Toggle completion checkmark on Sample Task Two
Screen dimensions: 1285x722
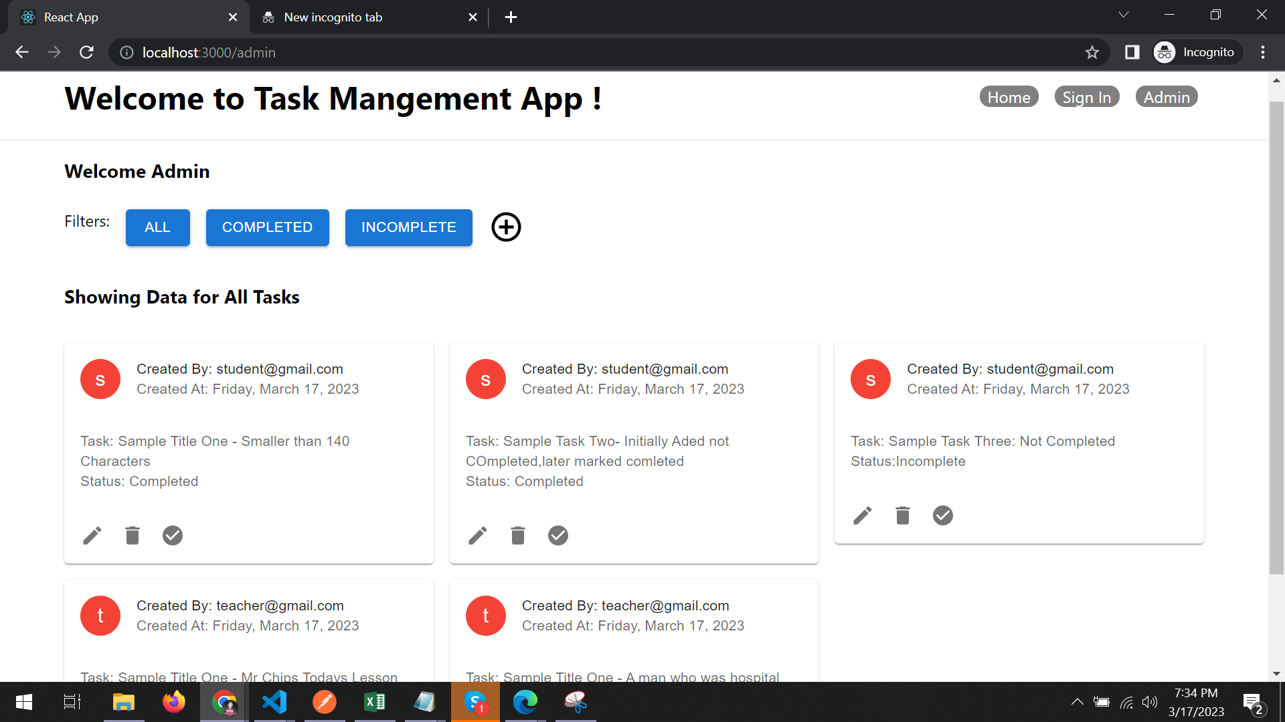[558, 535]
